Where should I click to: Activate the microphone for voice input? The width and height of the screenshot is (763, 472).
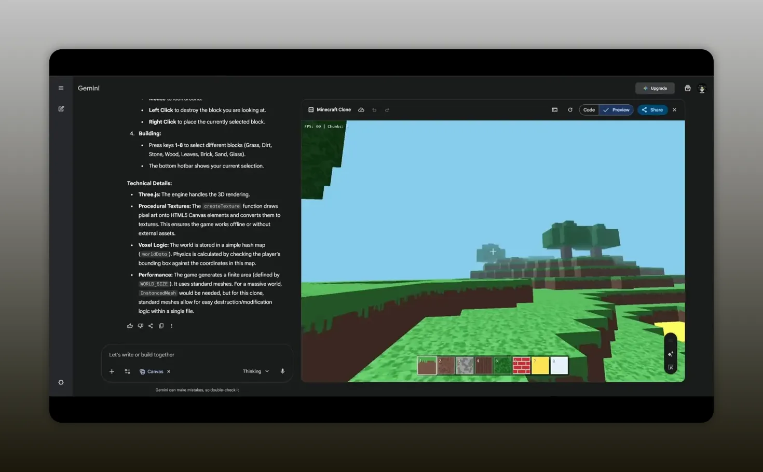[282, 371]
